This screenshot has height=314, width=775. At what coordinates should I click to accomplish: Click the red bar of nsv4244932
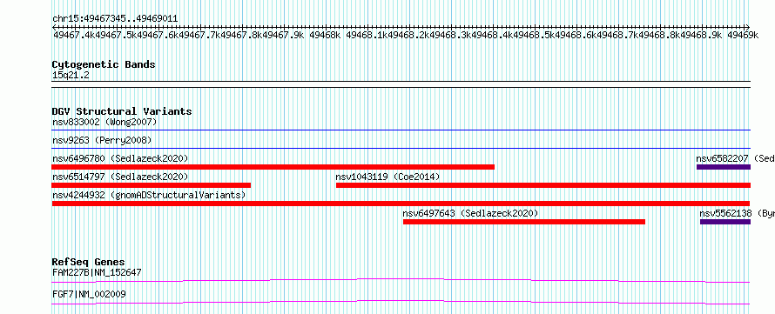tap(401, 204)
